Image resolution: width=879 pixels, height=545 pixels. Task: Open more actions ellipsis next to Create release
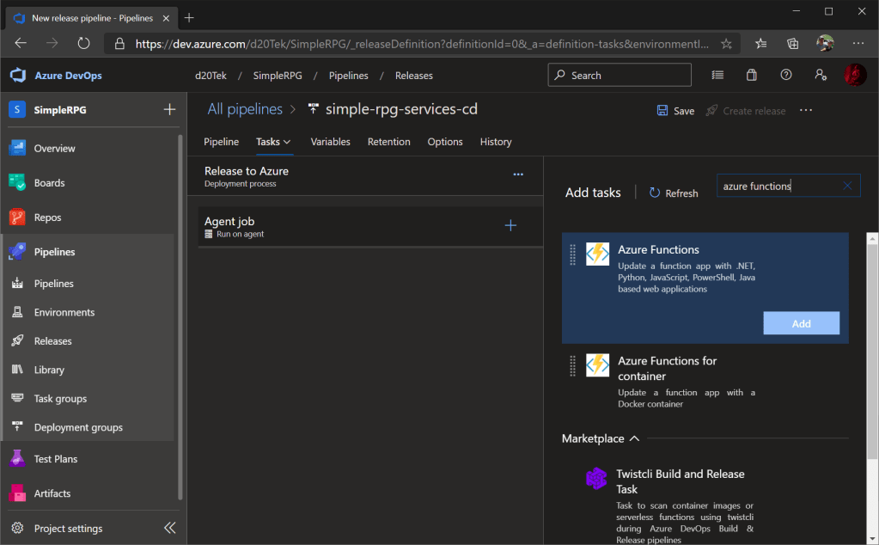pyautogui.click(x=806, y=110)
